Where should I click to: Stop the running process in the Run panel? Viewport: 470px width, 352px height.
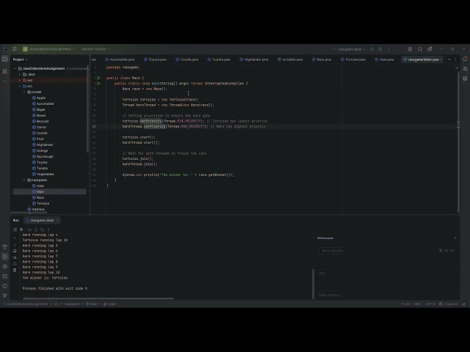[x=21, y=230]
